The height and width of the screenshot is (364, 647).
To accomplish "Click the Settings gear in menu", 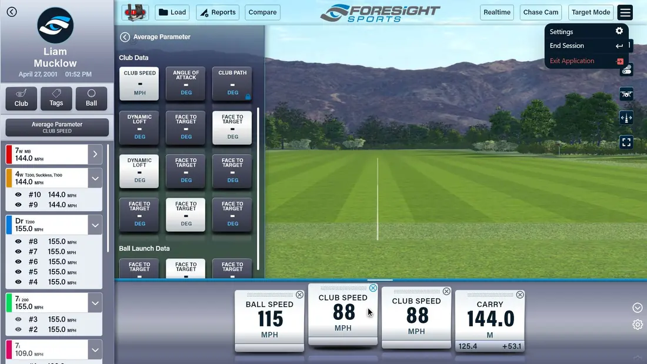I will click(619, 31).
